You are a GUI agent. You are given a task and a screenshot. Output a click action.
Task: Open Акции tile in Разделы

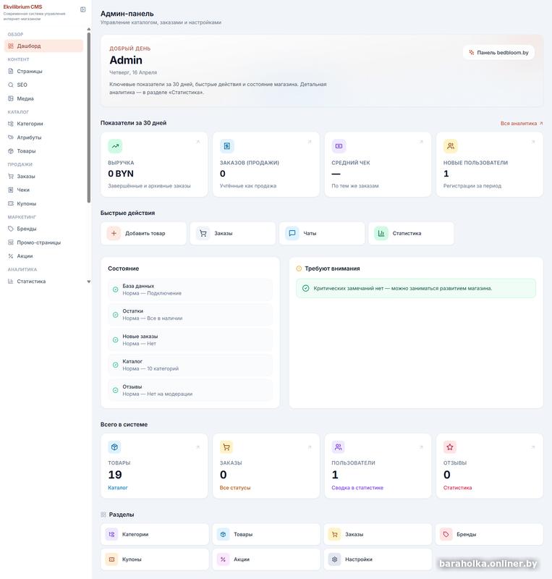266,559
